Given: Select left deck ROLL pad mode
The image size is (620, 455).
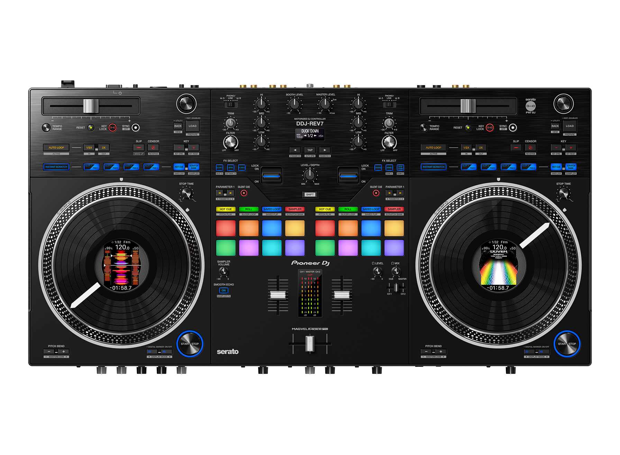Looking at the screenshot, I should pos(249,209).
